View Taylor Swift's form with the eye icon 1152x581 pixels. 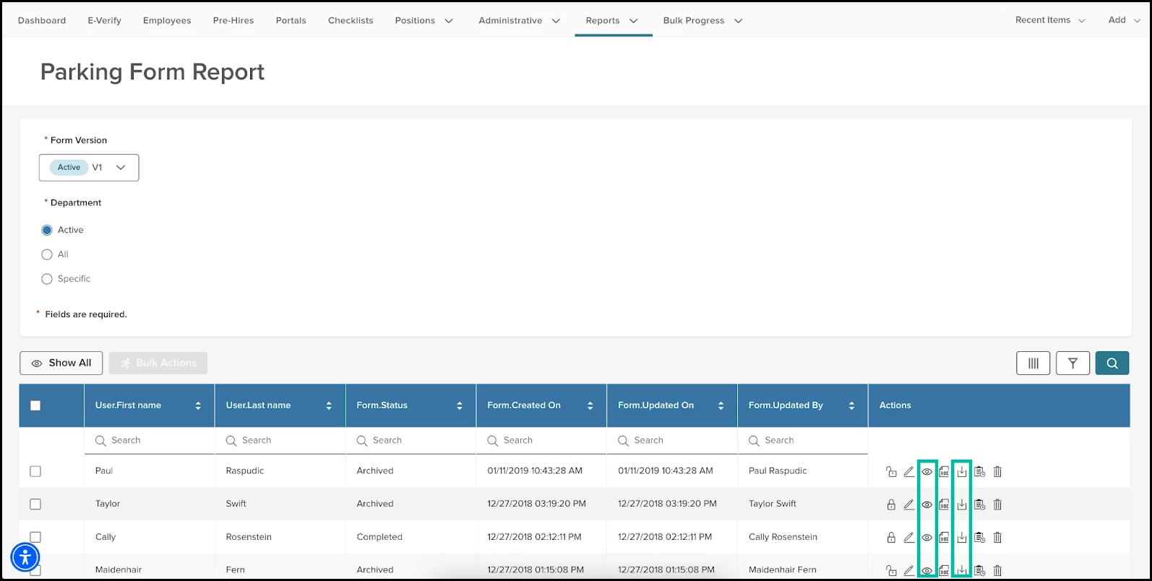click(927, 504)
